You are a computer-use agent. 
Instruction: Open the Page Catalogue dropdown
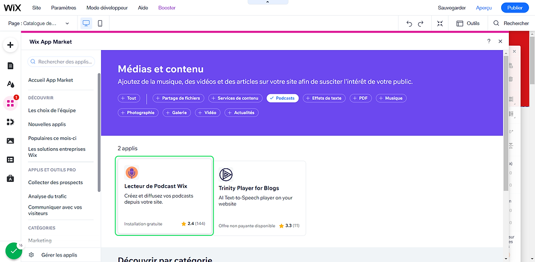pos(39,23)
